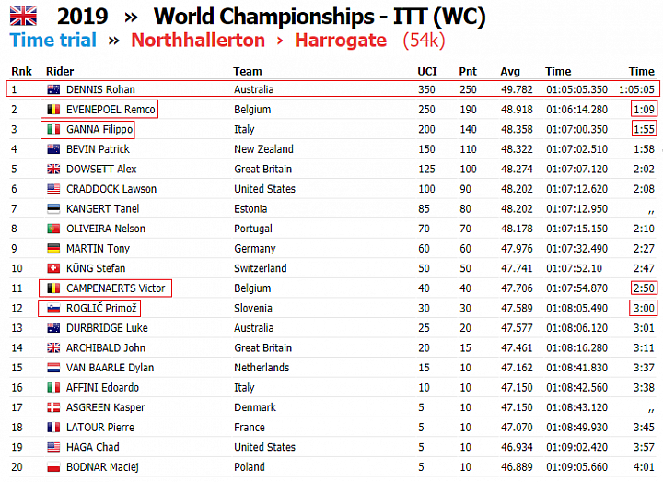Click the Belgian flag beside EVENEPOEL Remco
Image resolution: width=663 pixels, height=482 pixels.
[x=53, y=109]
